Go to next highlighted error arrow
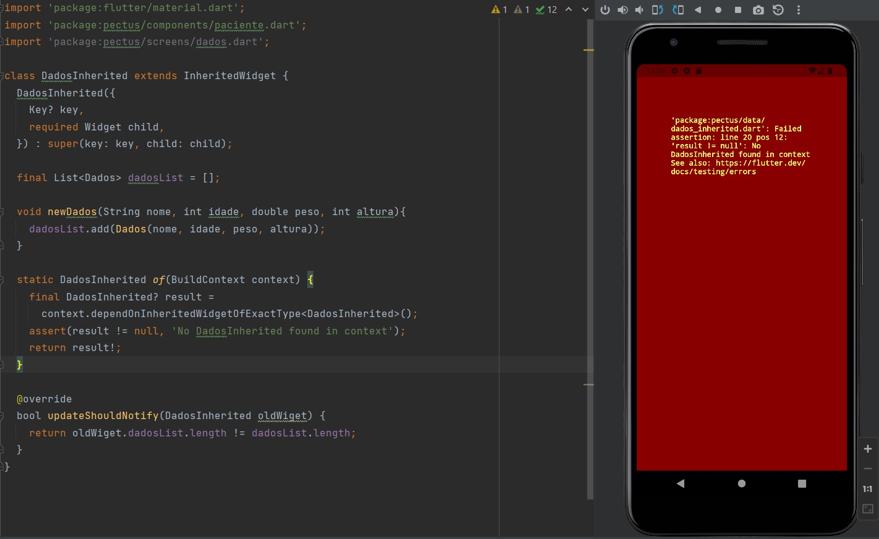 coord(585,10)
